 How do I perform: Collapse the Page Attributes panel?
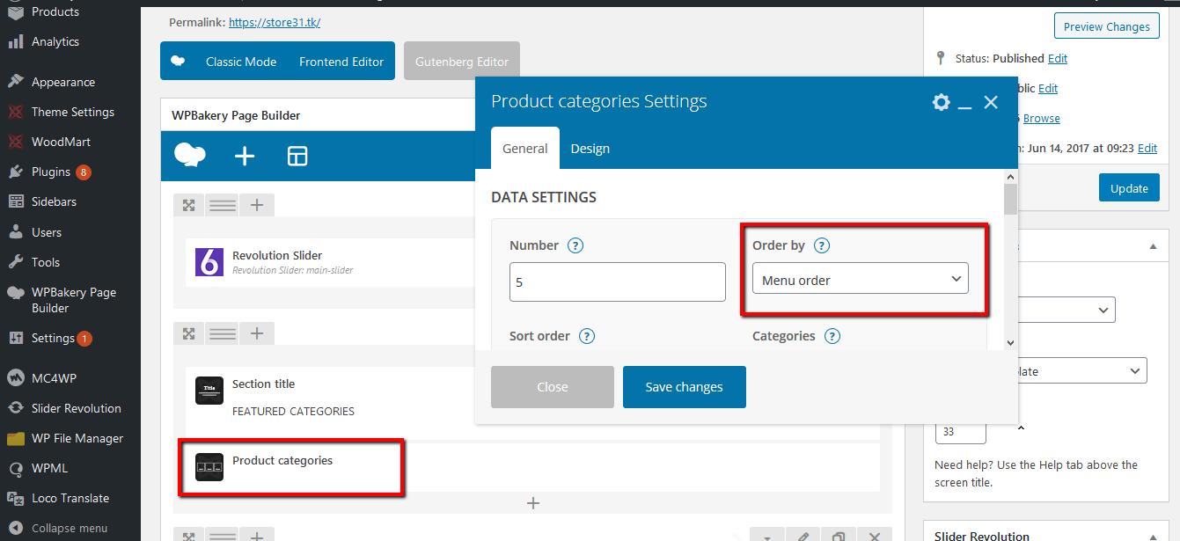click(1154, 247)
